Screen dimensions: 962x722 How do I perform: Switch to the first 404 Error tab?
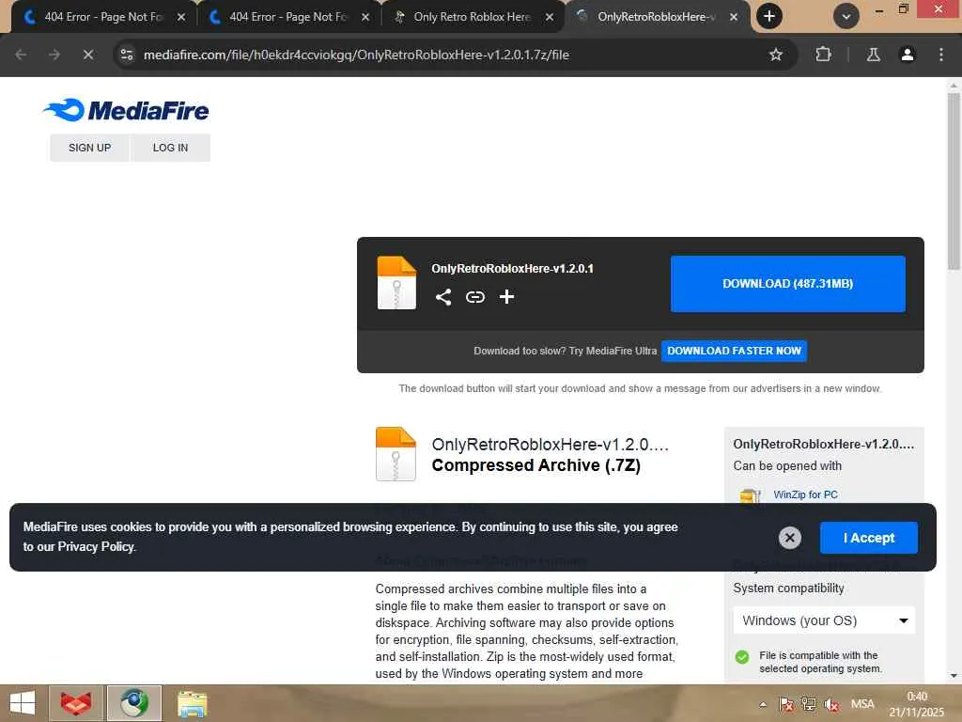[x=104, y=17]
